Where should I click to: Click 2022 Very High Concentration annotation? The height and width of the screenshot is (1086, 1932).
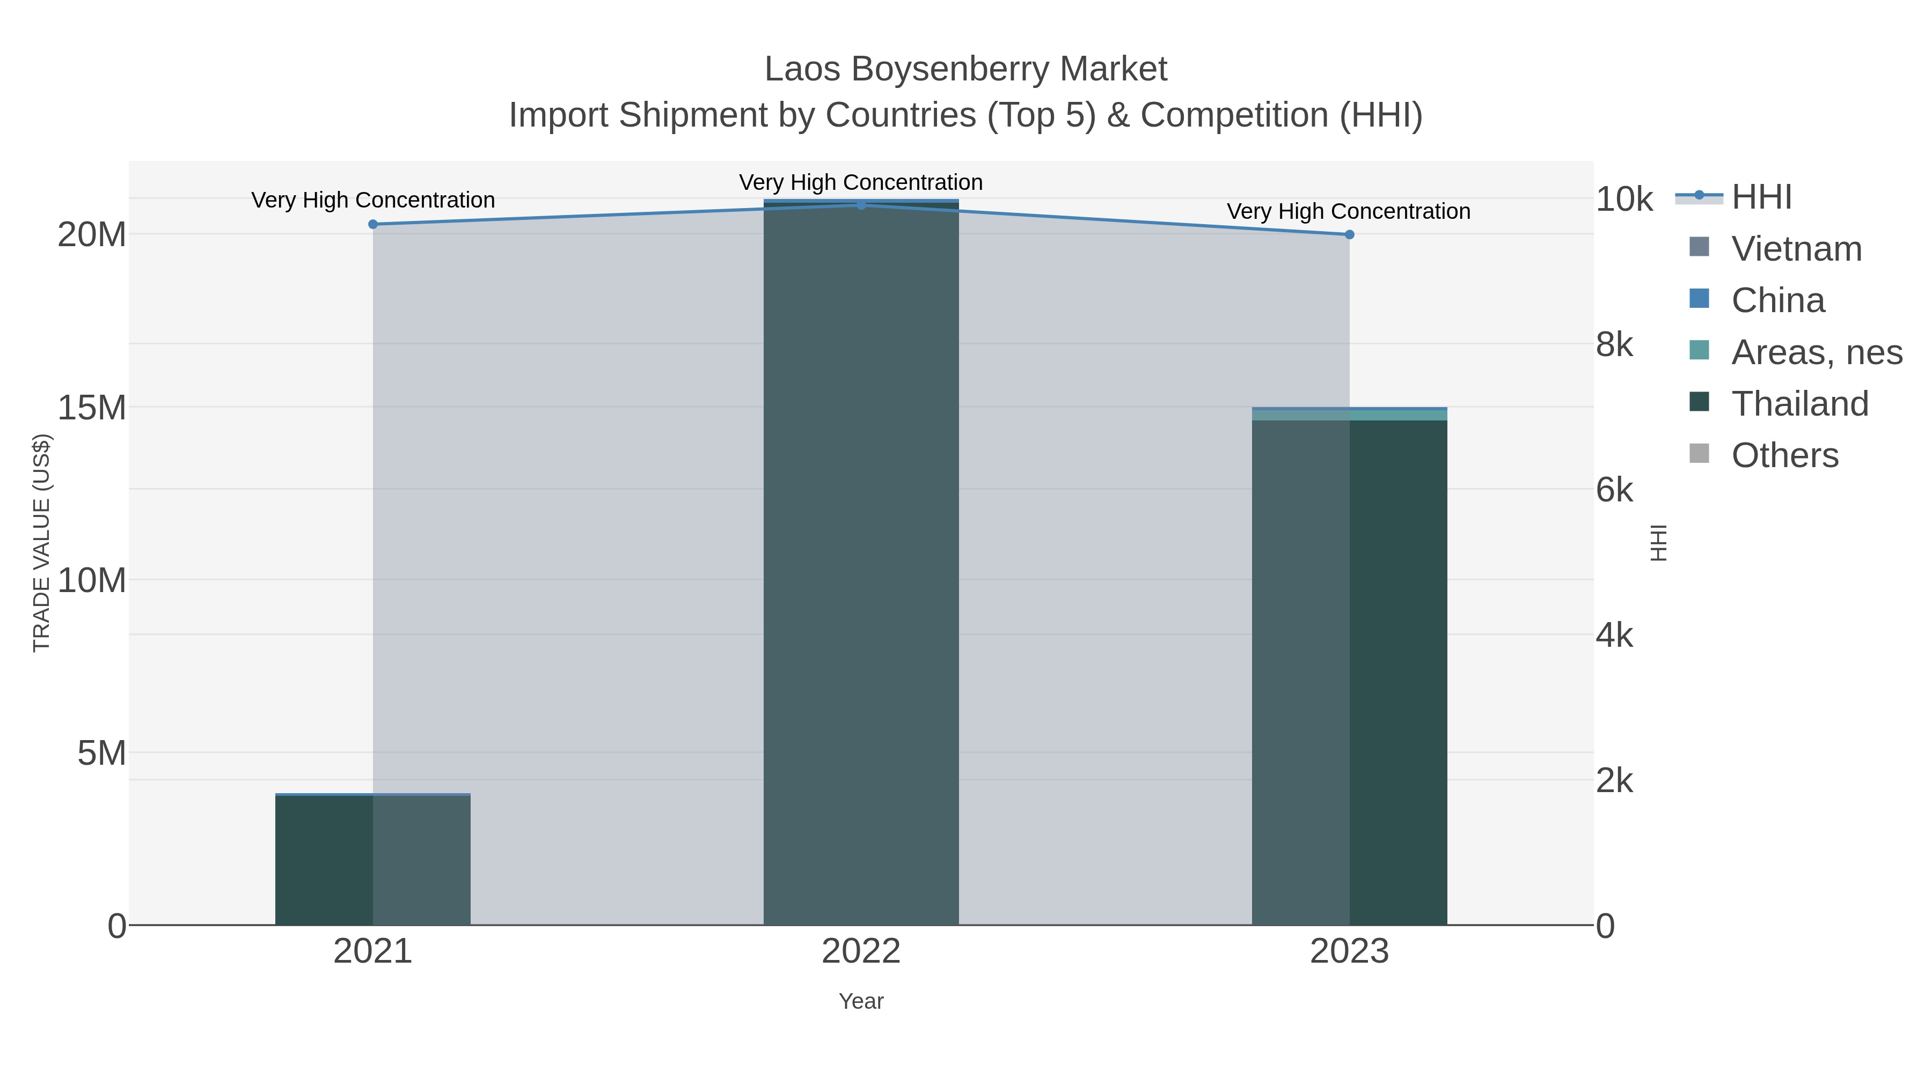[x=861, y=182]
